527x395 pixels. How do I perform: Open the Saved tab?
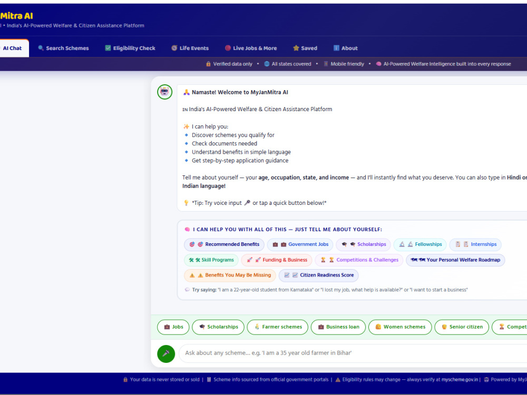pos(305,48)
